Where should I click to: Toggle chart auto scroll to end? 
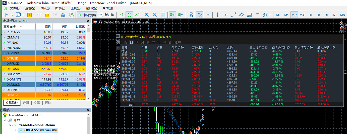pyautogui.click(x=172, y=15)
